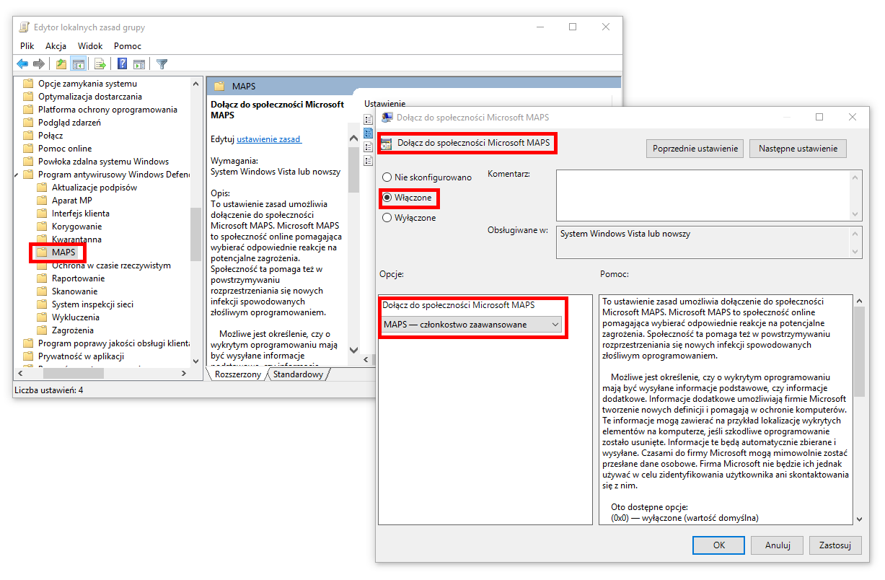Click inside the Komentarz text field
This screenshot has height=580, width=885.
pyautogui.click(x=703, y=195)
